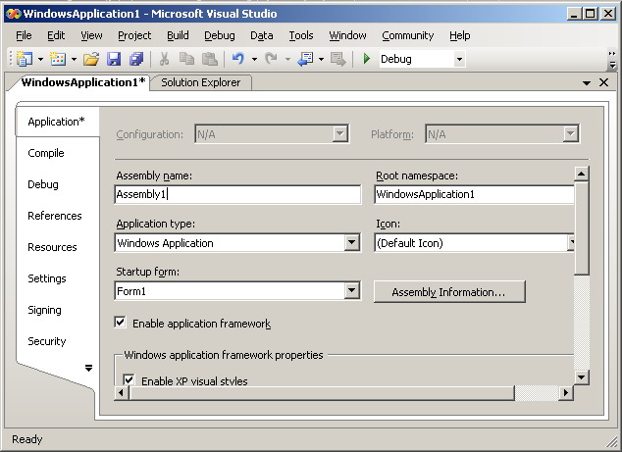Click the horizontal scrollbar left arrow

pos(122,393)
